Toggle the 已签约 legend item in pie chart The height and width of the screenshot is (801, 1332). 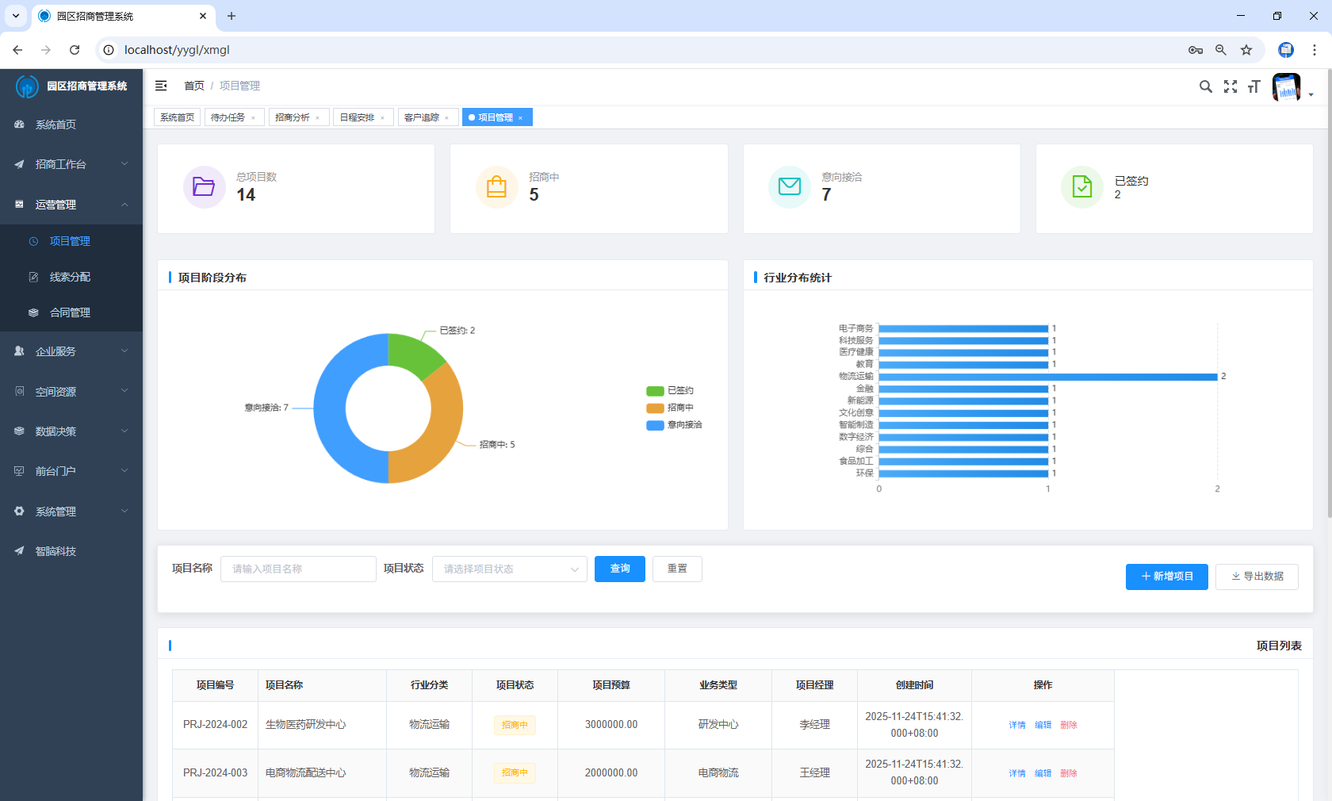(671, 390)
